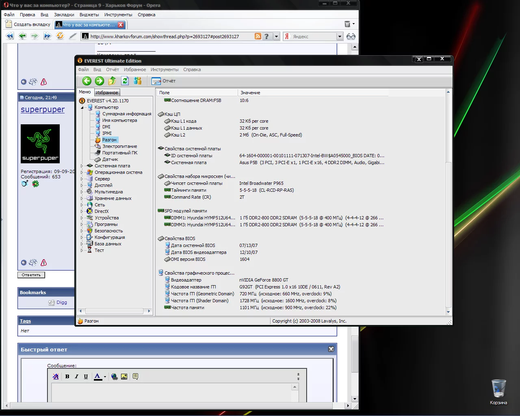Click the Значение column header
520x416 pixels.
[x=313, y=93]
